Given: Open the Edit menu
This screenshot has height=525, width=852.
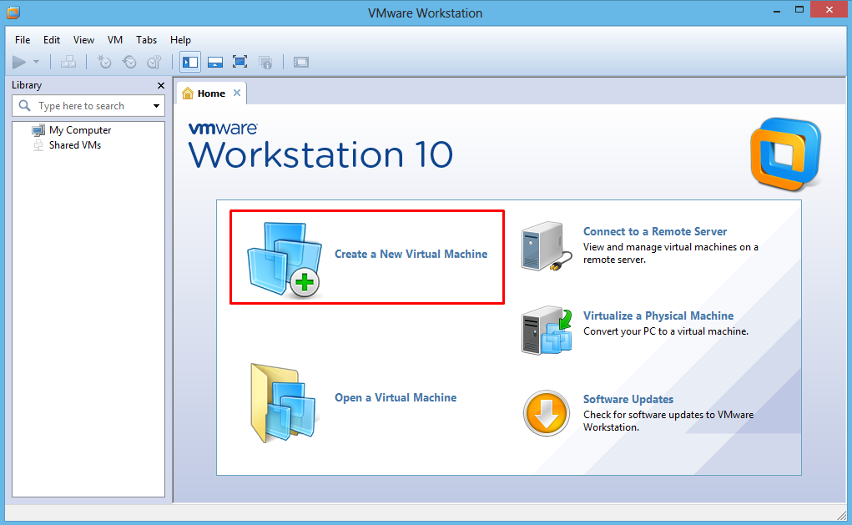Looking at the screenshot, I should (x=52, y=40).
